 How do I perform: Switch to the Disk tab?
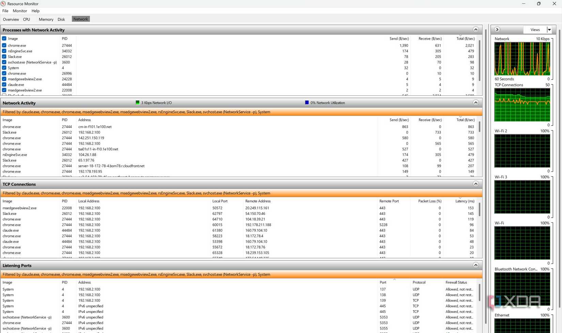[x=61, y=19]
